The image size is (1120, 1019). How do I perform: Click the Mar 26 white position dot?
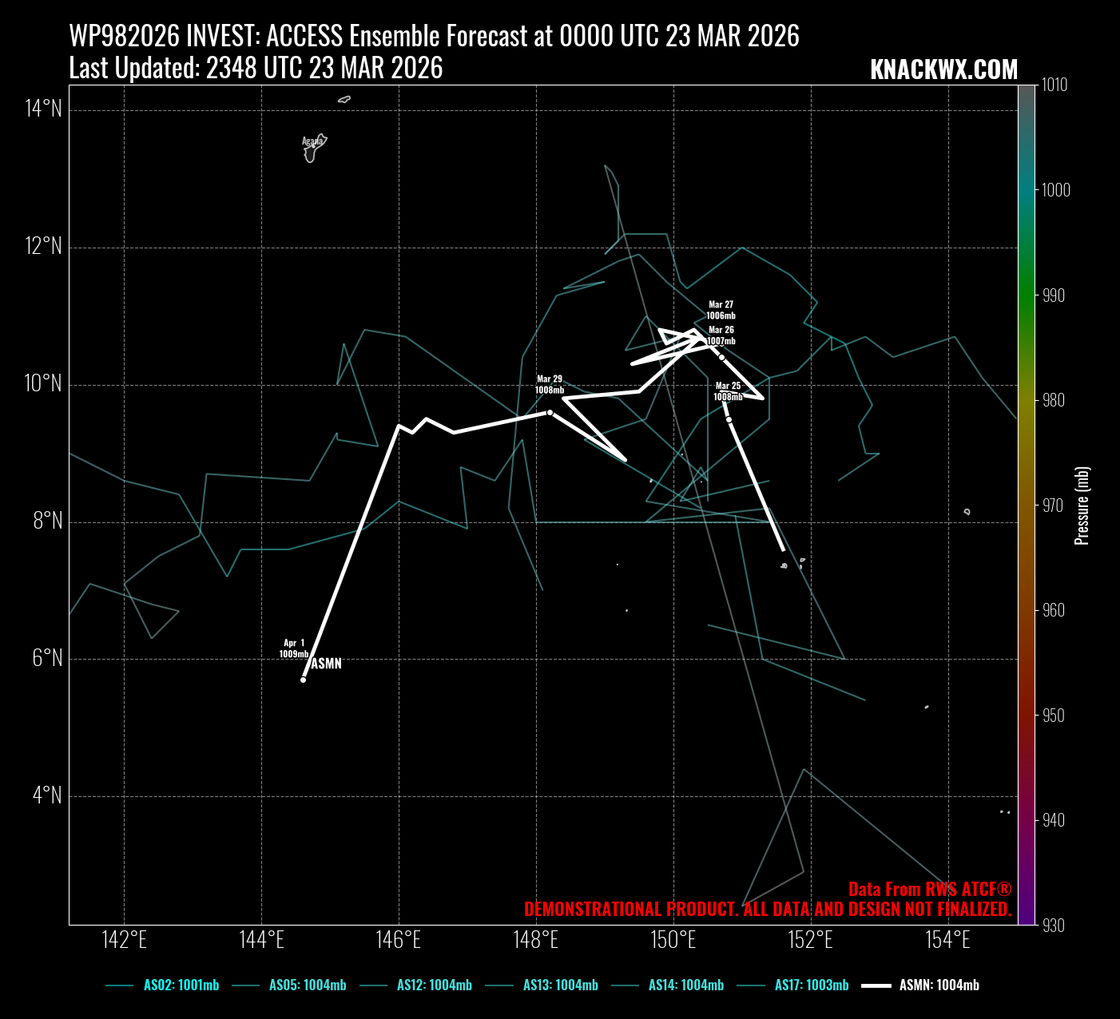[721, 357]
